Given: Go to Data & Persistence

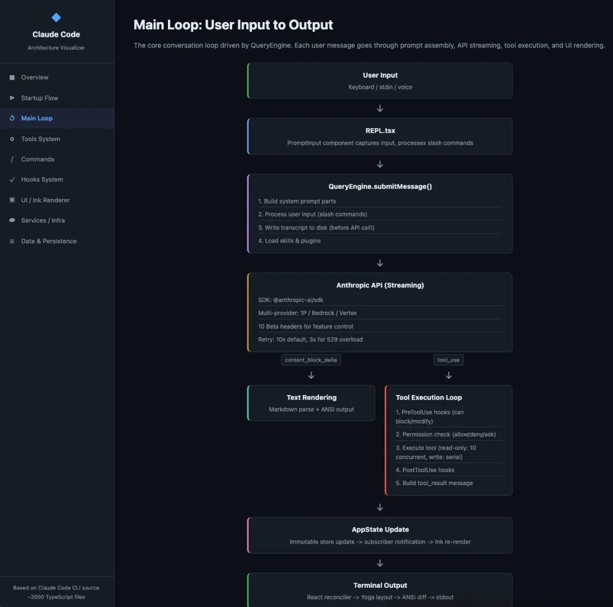Looking at the screenshot, I should pyautogui.click(x=57, y=241).
